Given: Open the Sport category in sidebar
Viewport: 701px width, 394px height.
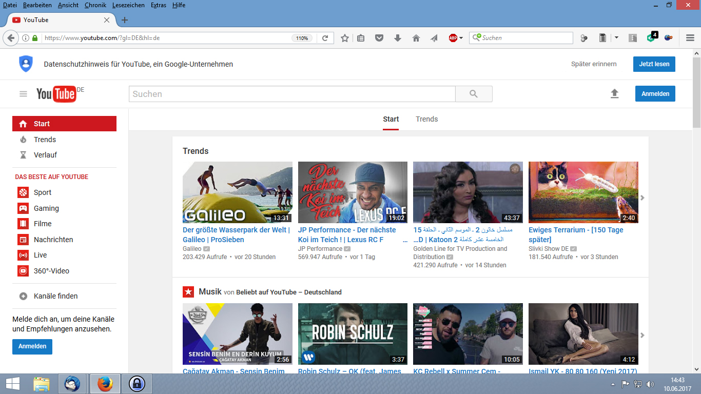Looking at the screenshot, I should pos(43,192).
